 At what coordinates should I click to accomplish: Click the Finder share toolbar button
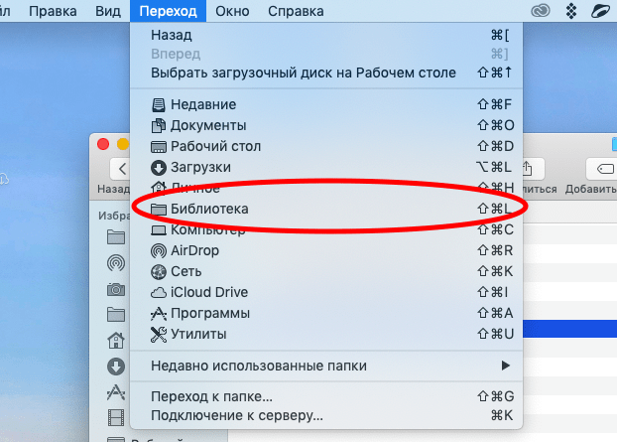534,169
